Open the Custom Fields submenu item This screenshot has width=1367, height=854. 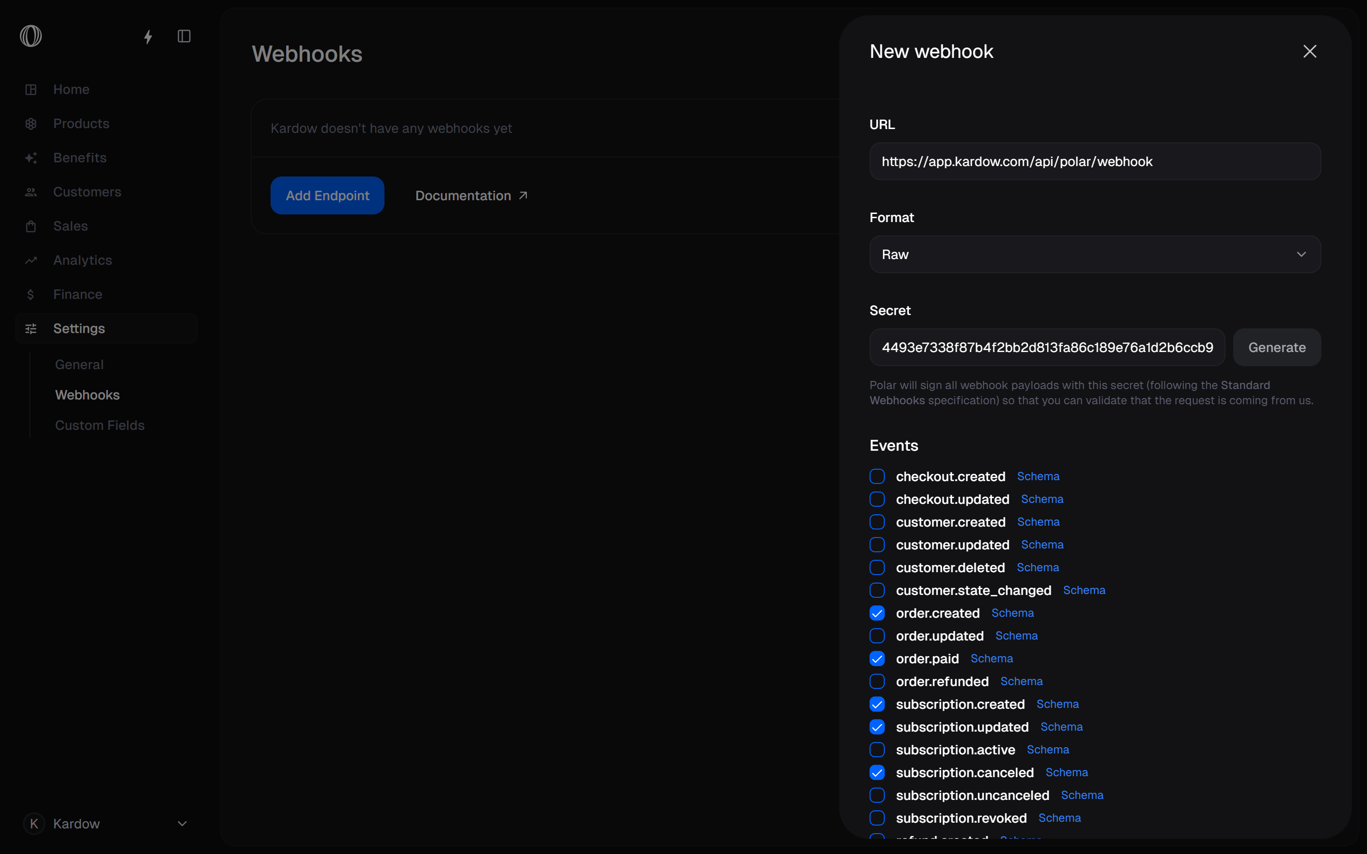pos(99,425)
